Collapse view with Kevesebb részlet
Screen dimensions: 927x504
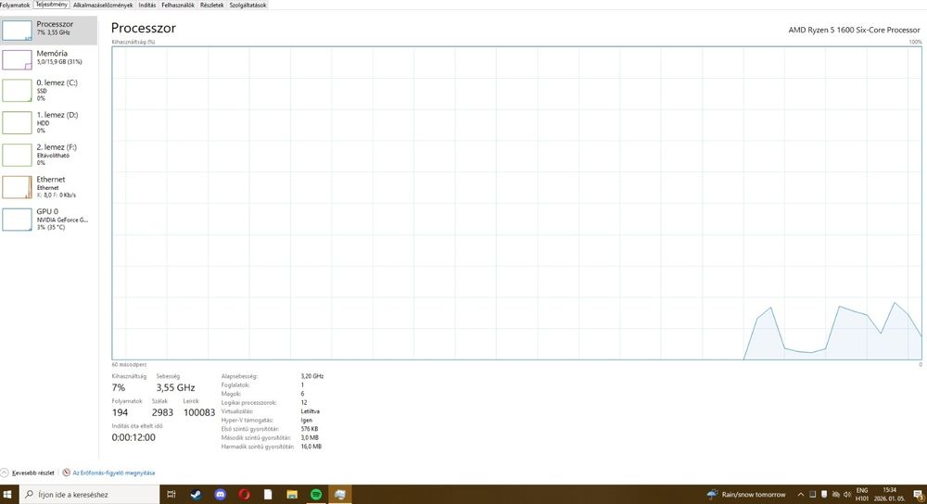click(x=28, y=472)
